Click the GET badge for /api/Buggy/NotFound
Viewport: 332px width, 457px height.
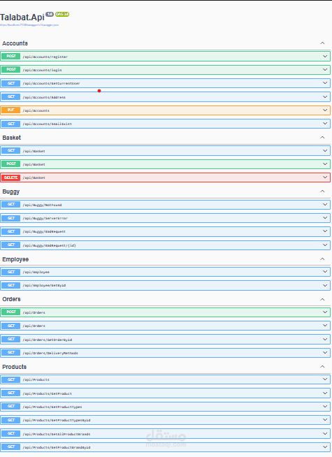coord(10,205)
